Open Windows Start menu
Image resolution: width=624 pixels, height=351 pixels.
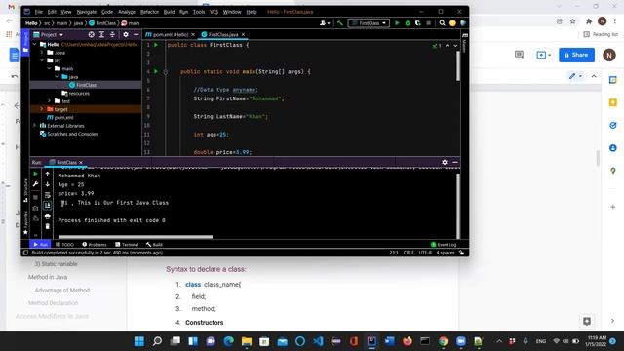click(139, 341)
